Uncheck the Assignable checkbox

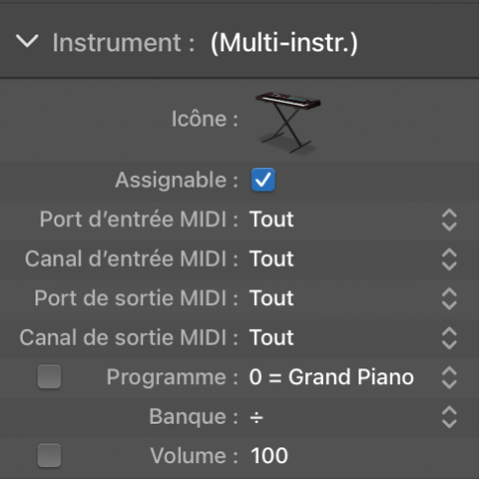(263, 180)
